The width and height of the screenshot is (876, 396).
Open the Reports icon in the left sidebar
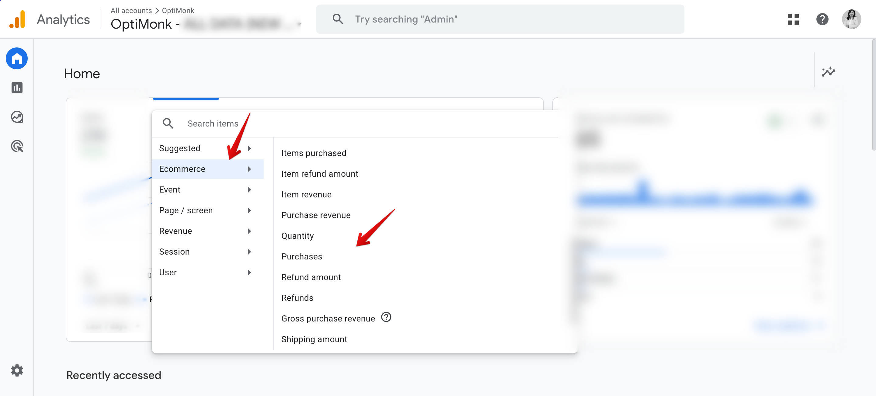tap(16, 88)
